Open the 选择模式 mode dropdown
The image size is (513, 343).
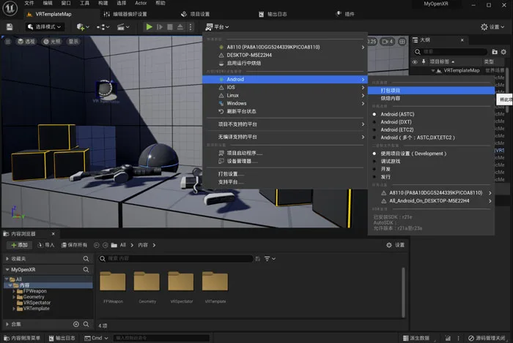pyautogui.click(x=45, y=27)
